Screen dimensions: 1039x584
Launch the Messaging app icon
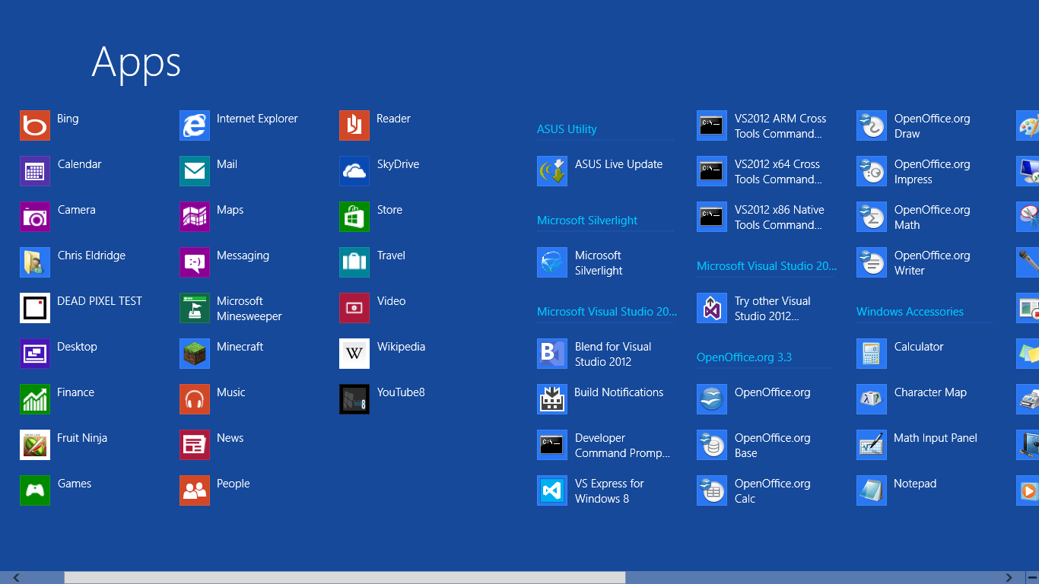[x=195, y=262]
